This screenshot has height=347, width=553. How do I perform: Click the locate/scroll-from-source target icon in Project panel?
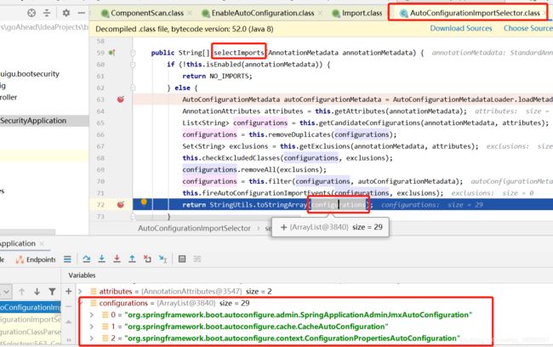(x=31, y=13)
